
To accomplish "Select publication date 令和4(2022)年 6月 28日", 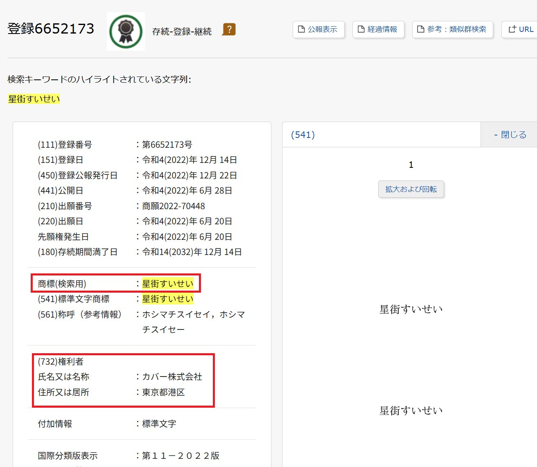I will click(x=187, y=191).
